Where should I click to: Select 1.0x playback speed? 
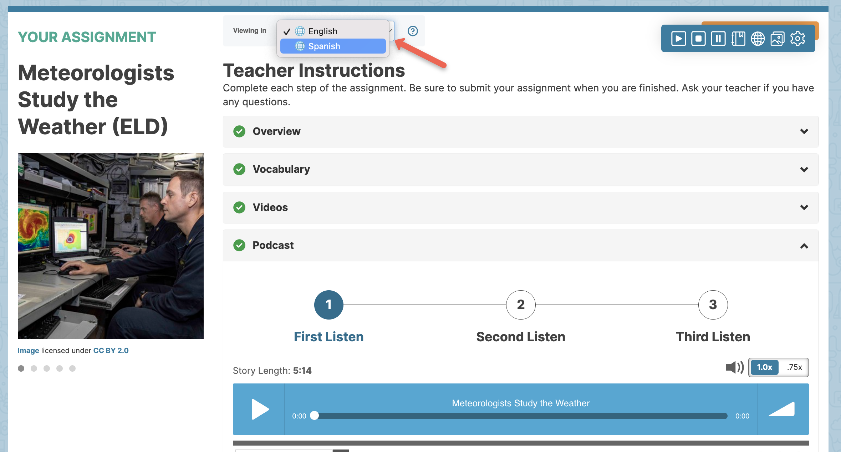point(764,367)
